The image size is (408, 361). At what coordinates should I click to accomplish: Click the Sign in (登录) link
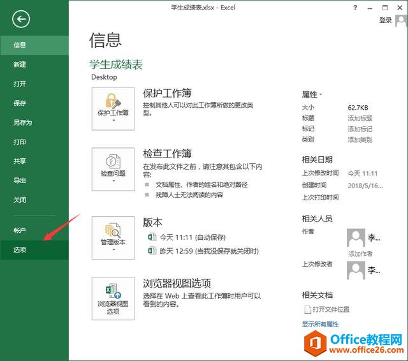tap(386, 20)
